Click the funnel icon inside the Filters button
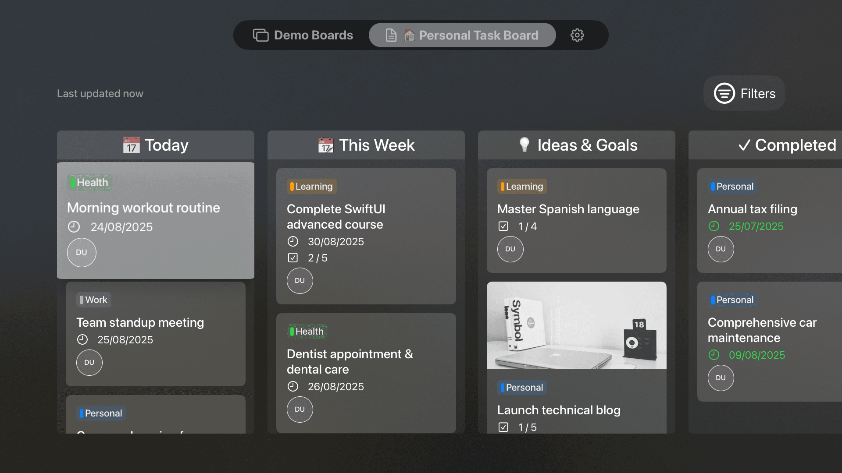This screenshot has height=473, width=842. click(x=724, y=93)
